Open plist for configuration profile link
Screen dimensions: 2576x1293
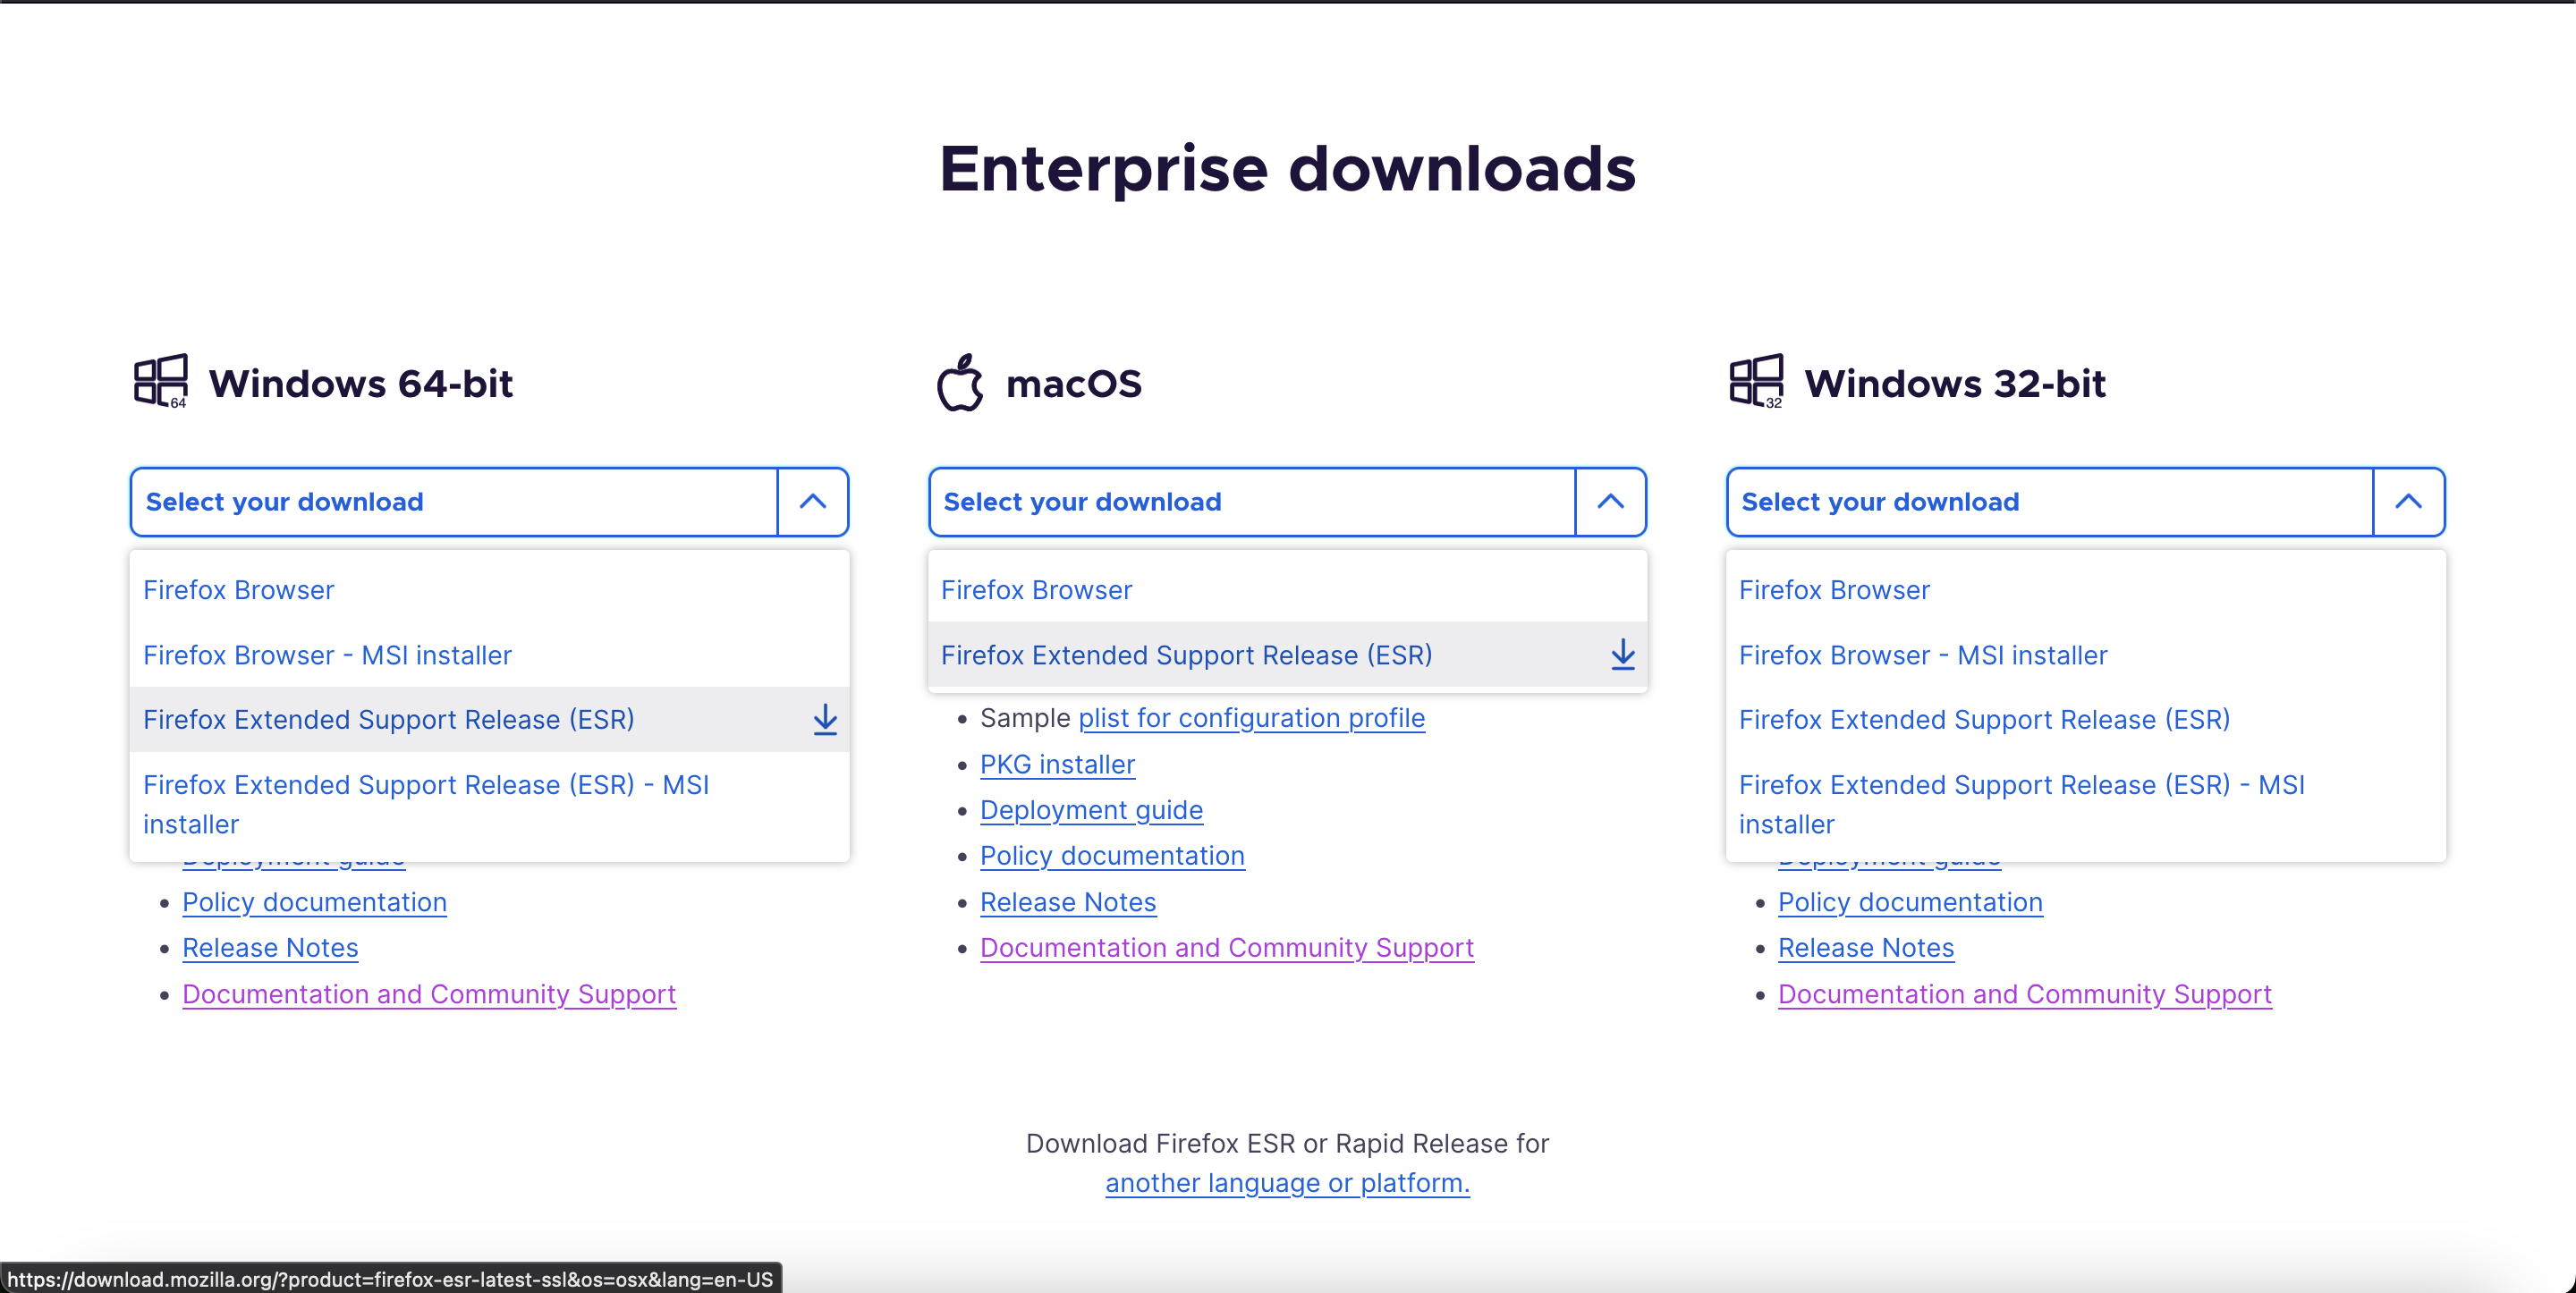1251,718
